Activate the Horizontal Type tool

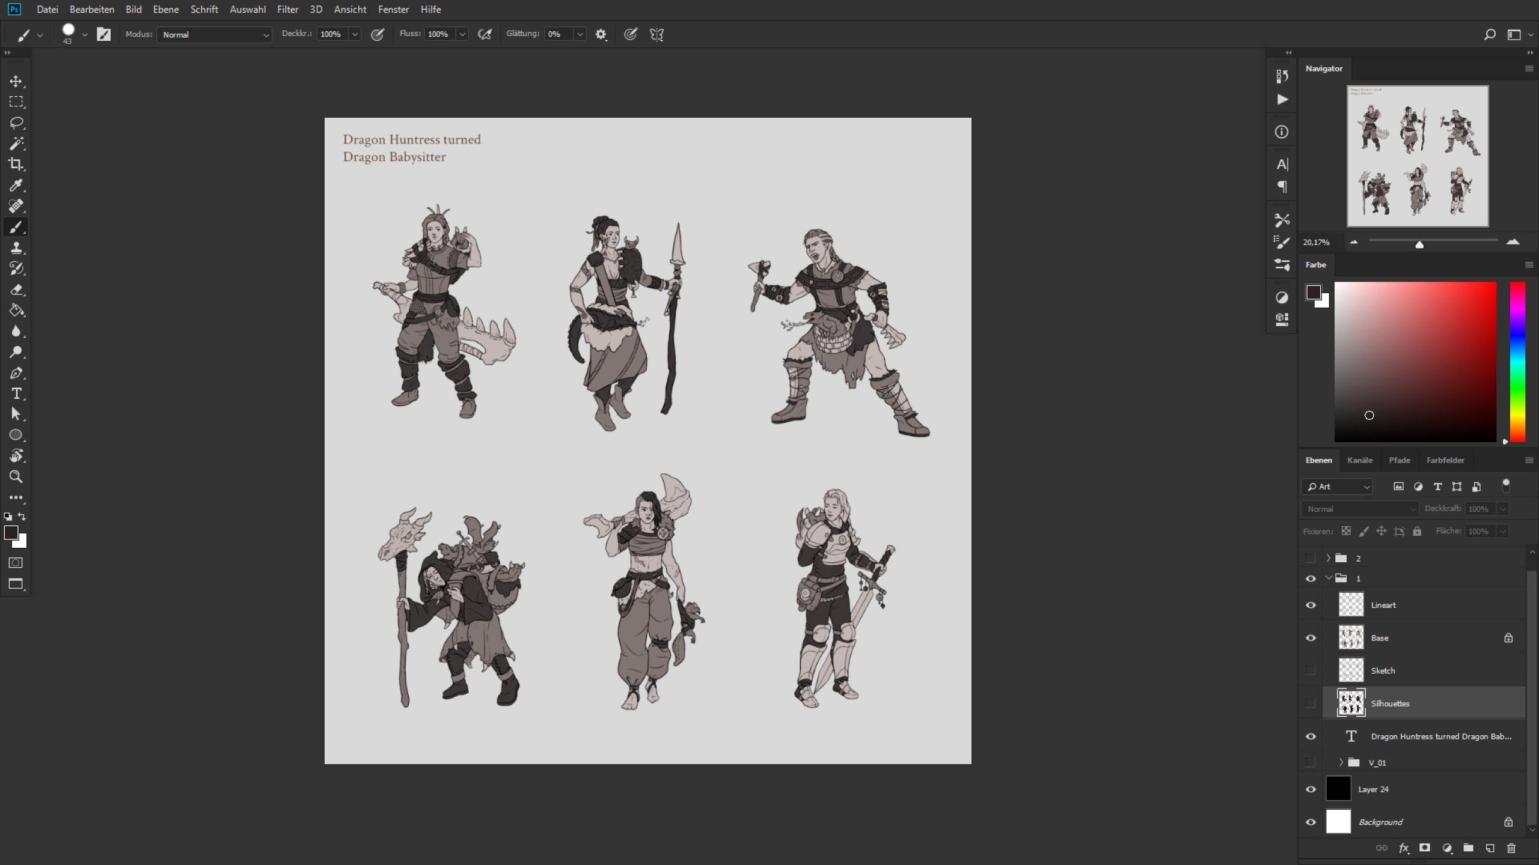(x=16, y=393)
